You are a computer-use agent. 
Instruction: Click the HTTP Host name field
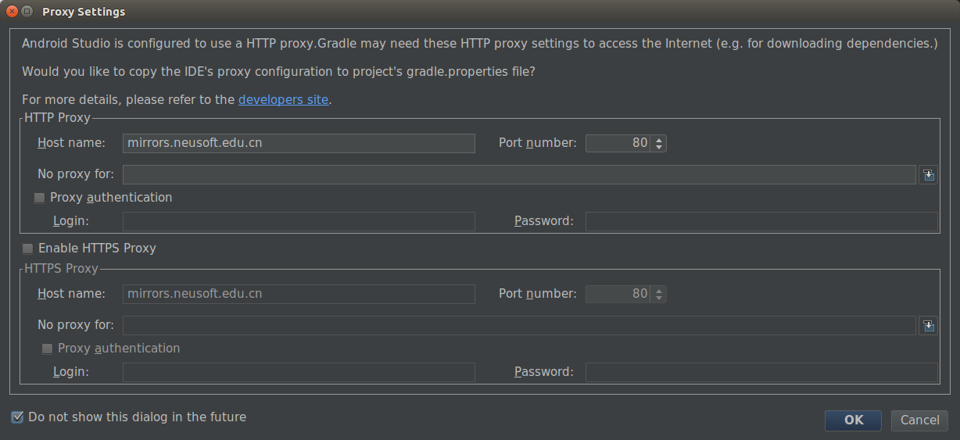299,143
